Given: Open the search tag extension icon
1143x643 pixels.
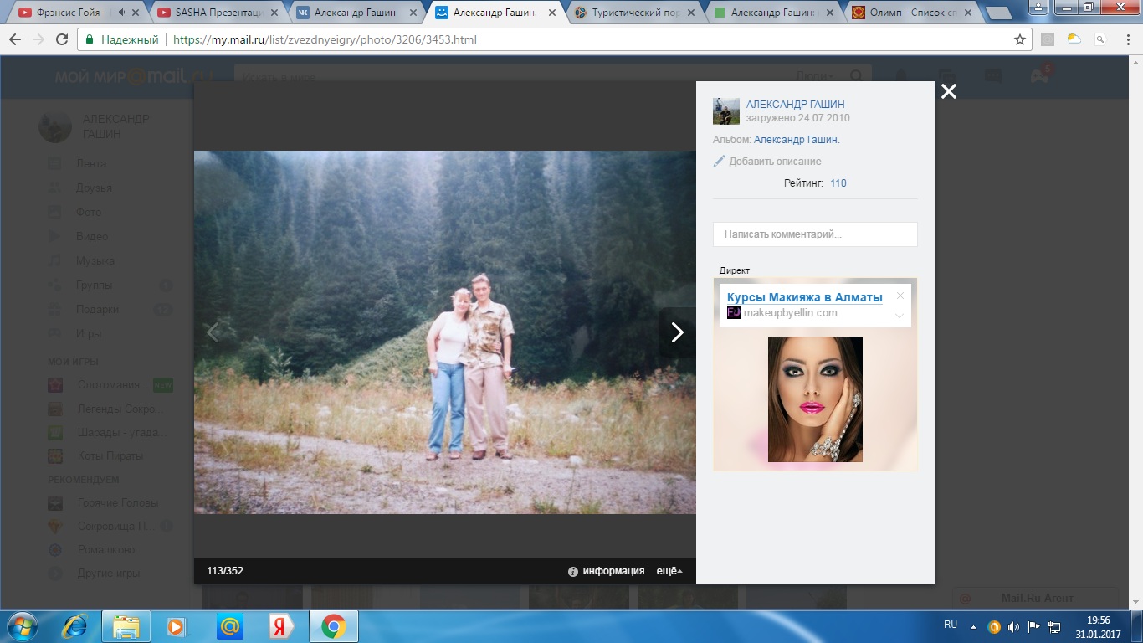Looking at the screenshot, I should tap(1100, 39).
